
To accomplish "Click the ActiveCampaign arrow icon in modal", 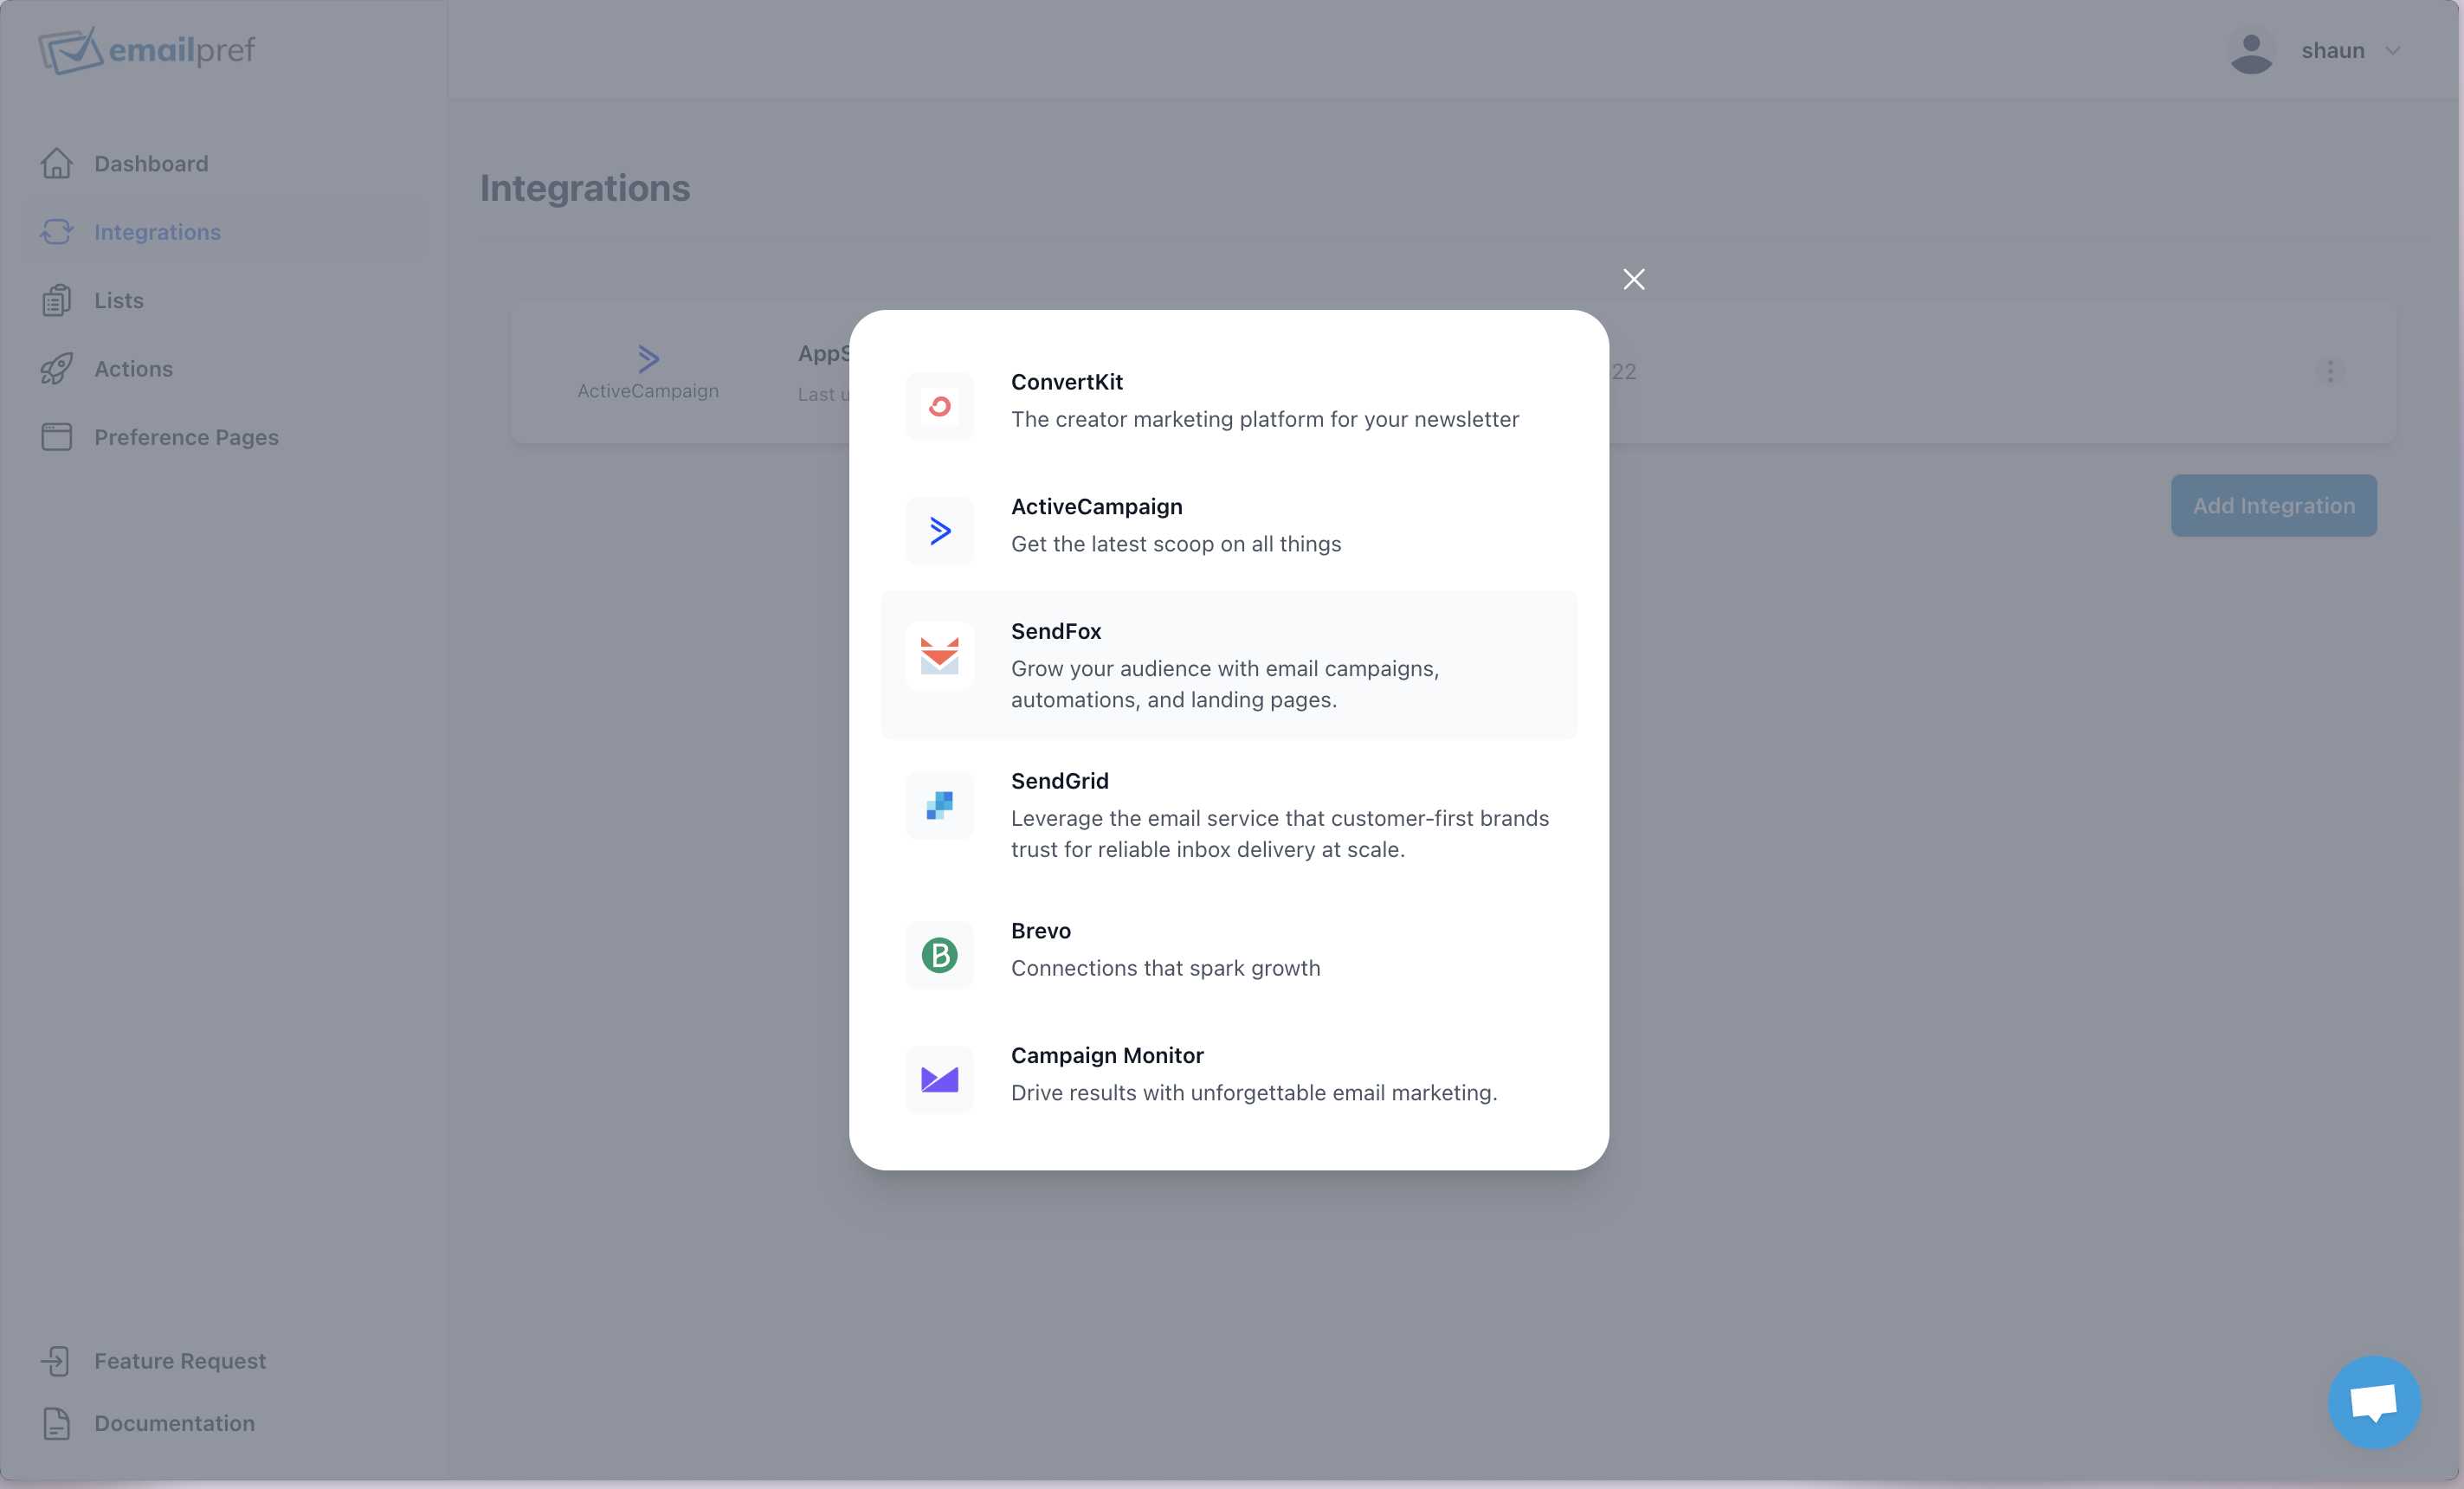I will tap(939, 531).
